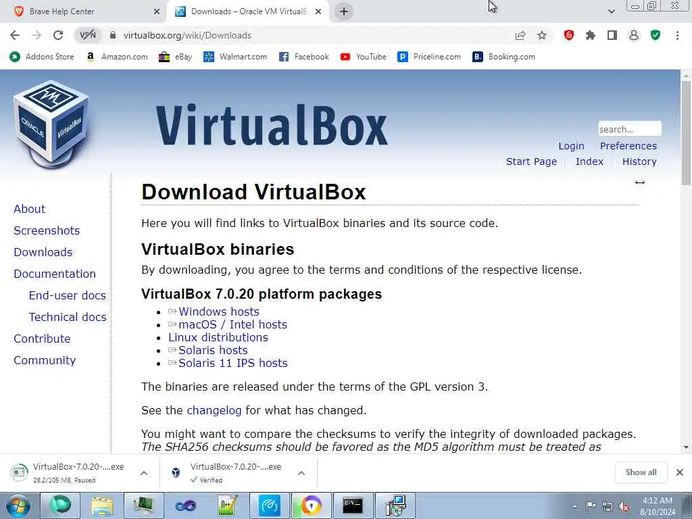Open Brave Shields lion icon

coord(569,35)
